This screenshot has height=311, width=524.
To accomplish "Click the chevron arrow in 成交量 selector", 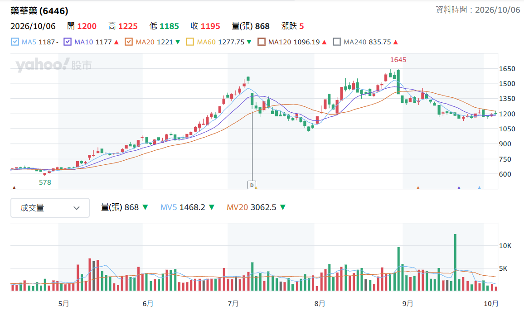I will pyautogui.click(x=77, y=208).
